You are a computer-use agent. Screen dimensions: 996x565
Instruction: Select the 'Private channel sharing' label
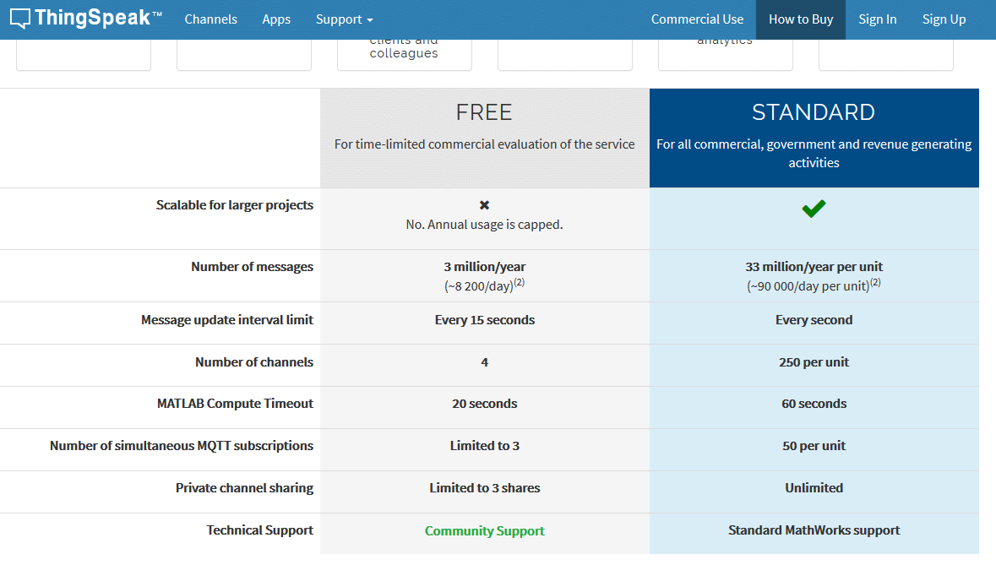click(x=244, y=488)
